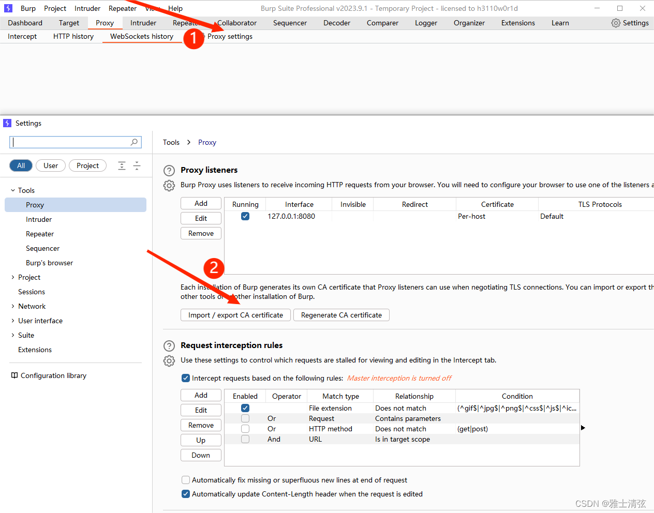Screen dimensions: 654x513
Task: Expand the Project tree node
Action: tap(13, 277)
